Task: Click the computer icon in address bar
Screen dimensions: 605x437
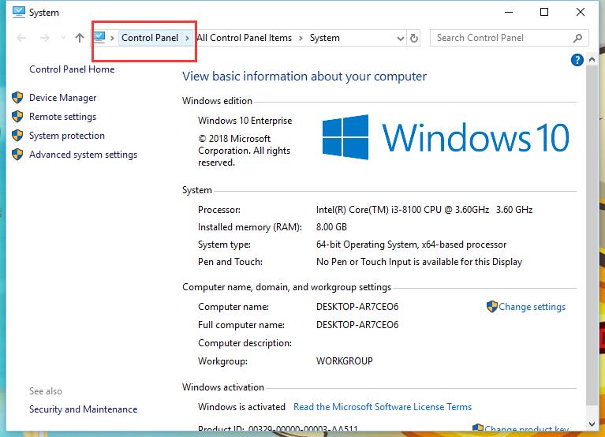Action: tap(99, 37)
